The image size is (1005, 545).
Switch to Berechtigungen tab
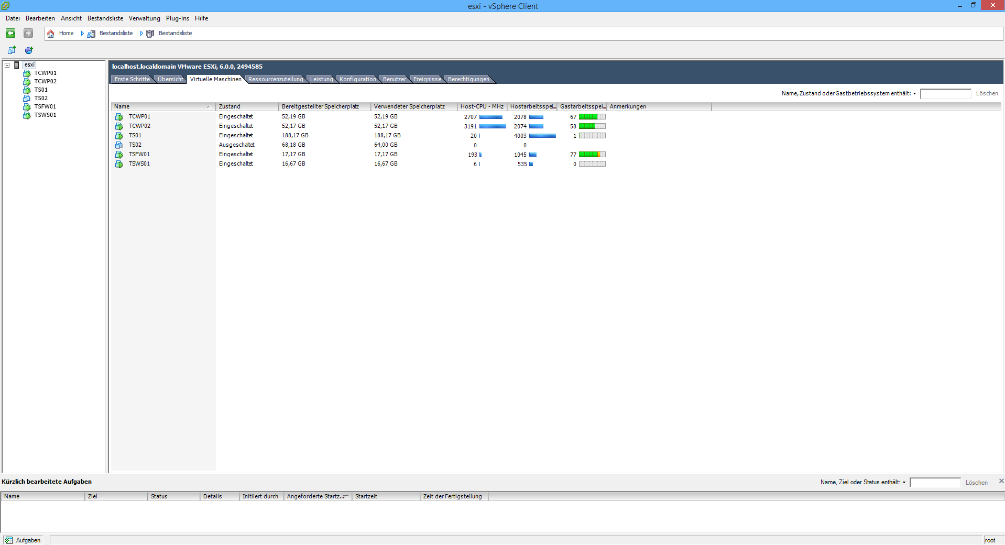pos(468,79)
